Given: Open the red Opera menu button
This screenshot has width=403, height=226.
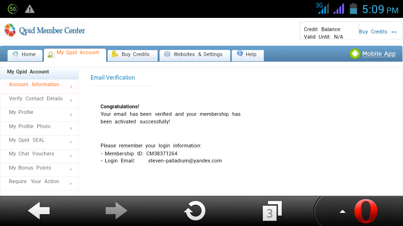Looking at the screenshot, I should point(366,211).
